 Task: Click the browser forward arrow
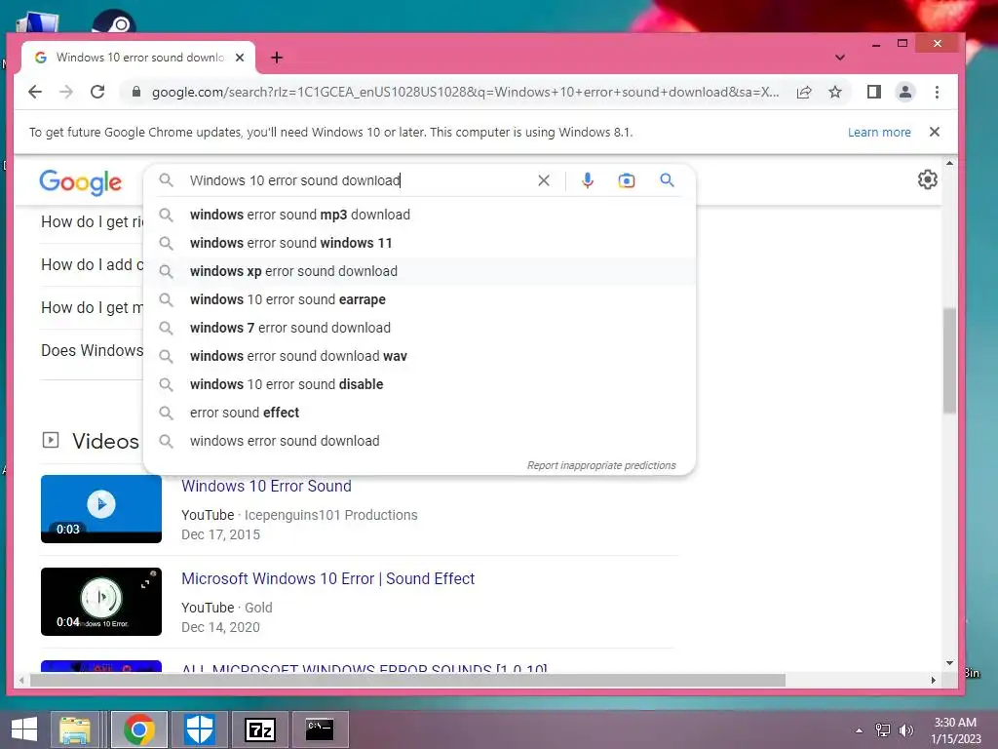pos(66,92)
